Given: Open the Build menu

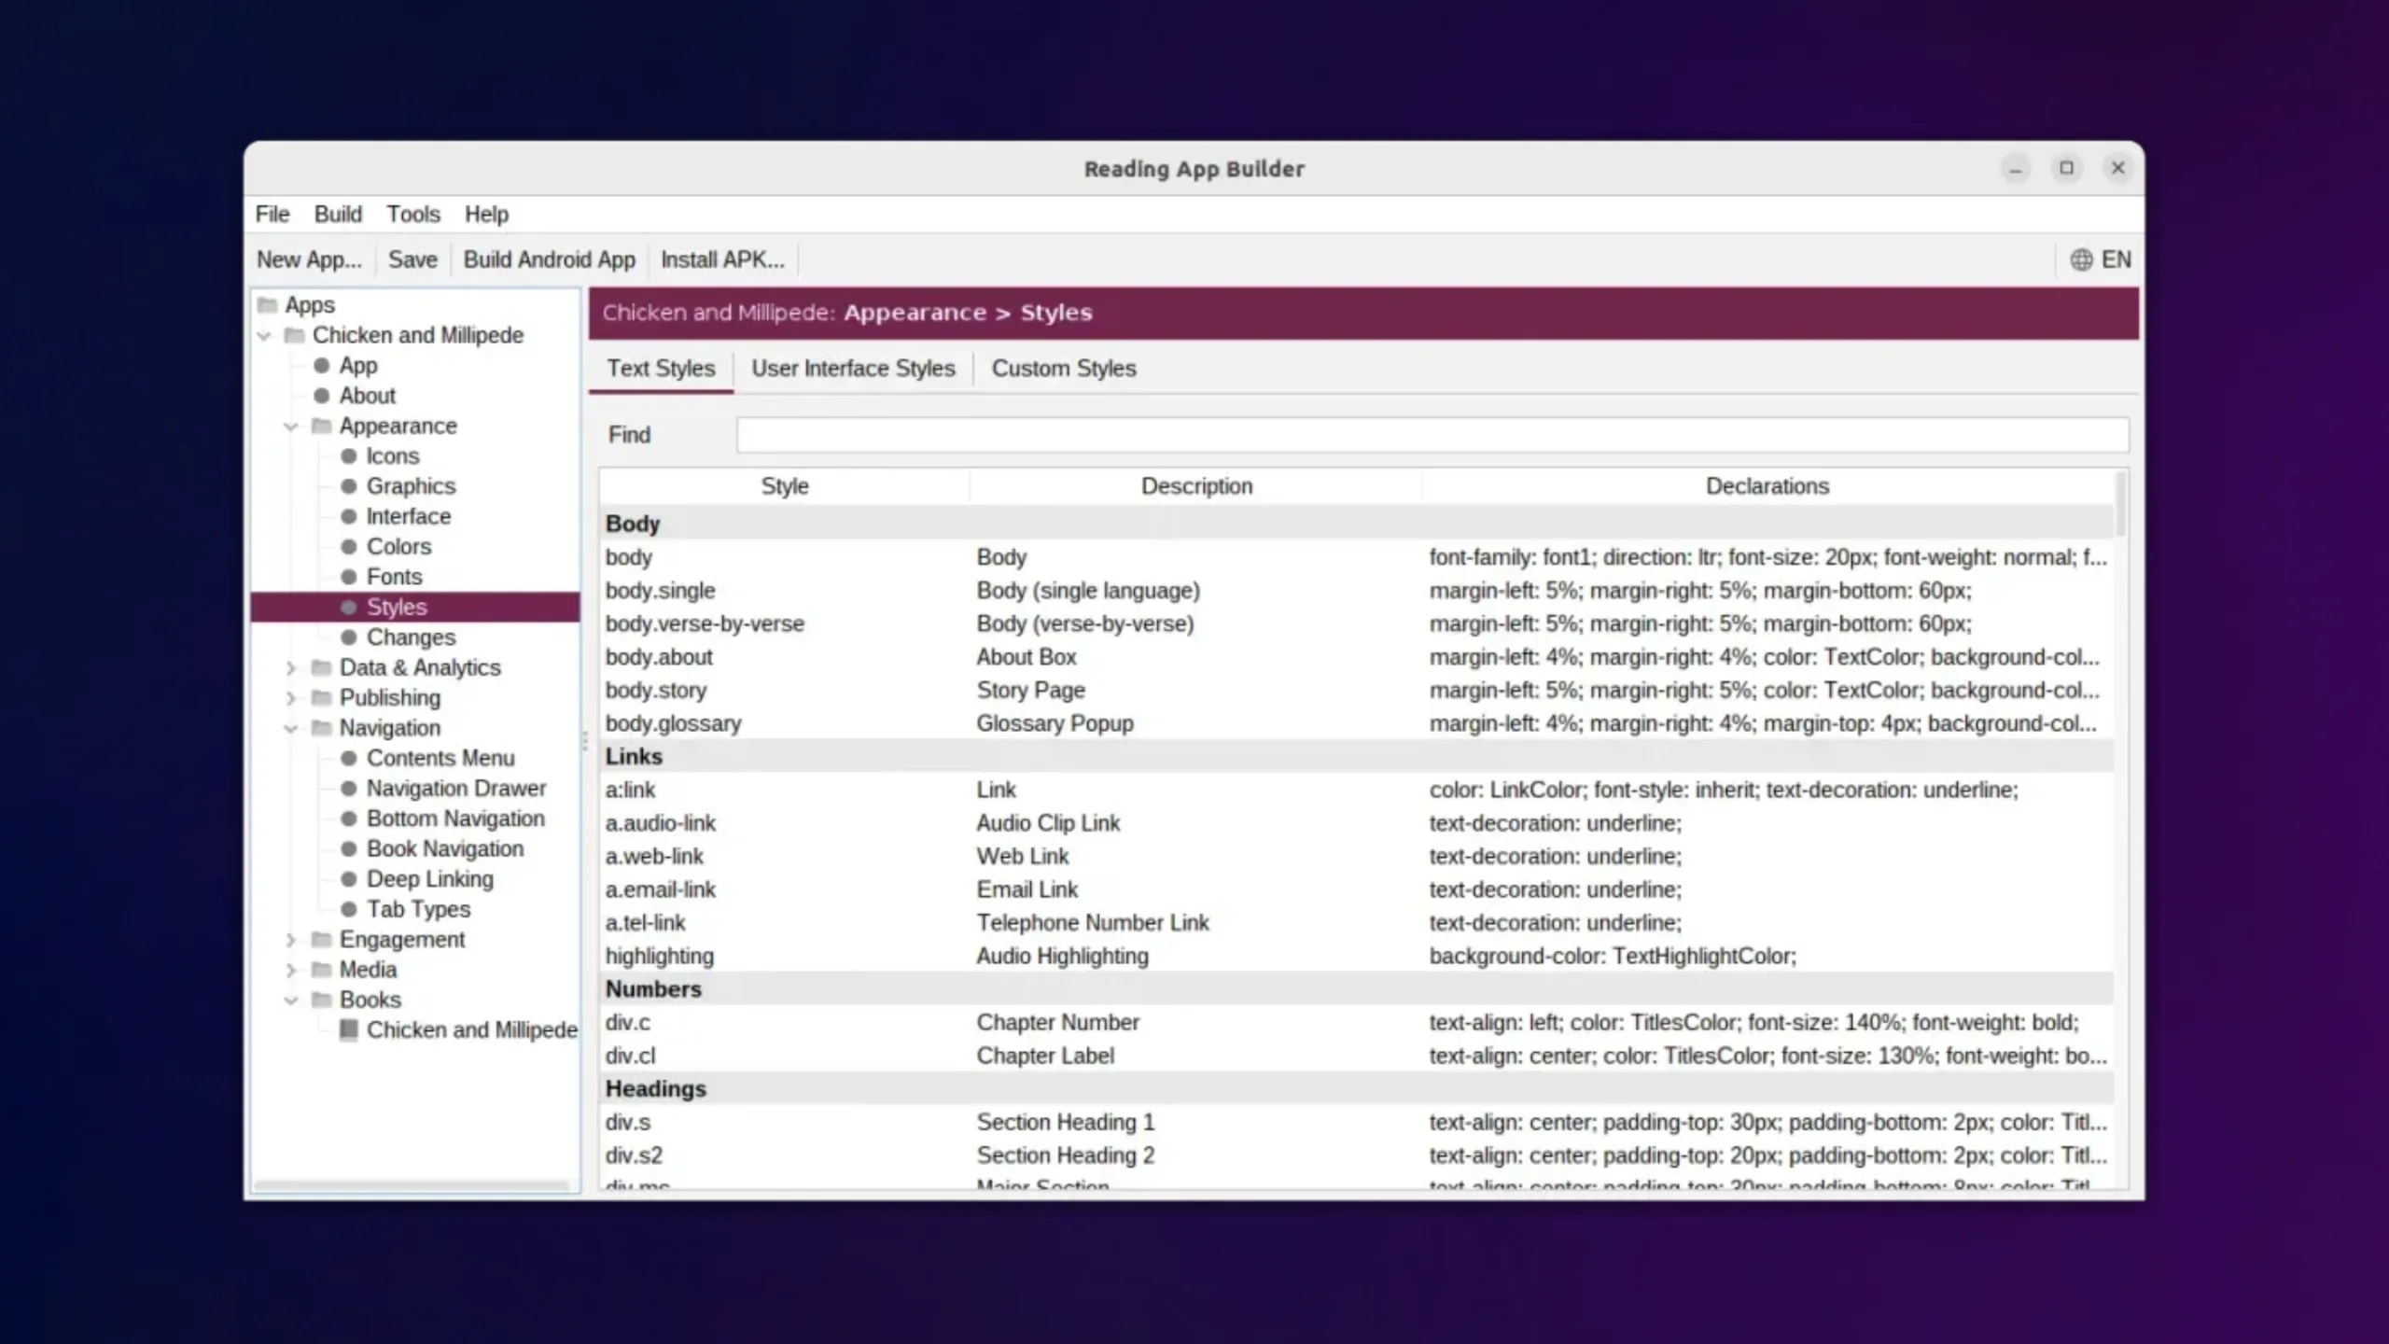Looking at the screenshot, I should click(338, 214).
